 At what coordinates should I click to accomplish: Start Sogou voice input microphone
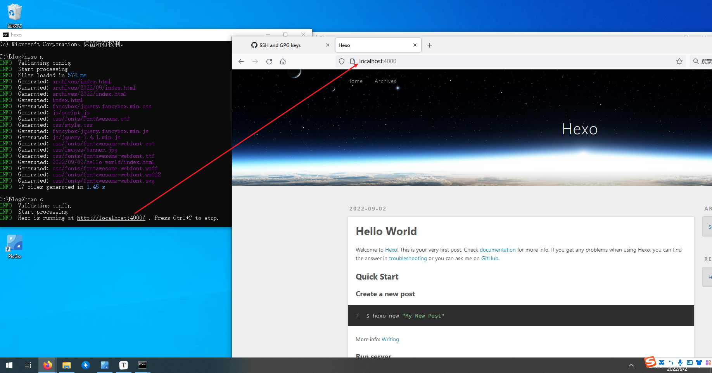[680, 363]
